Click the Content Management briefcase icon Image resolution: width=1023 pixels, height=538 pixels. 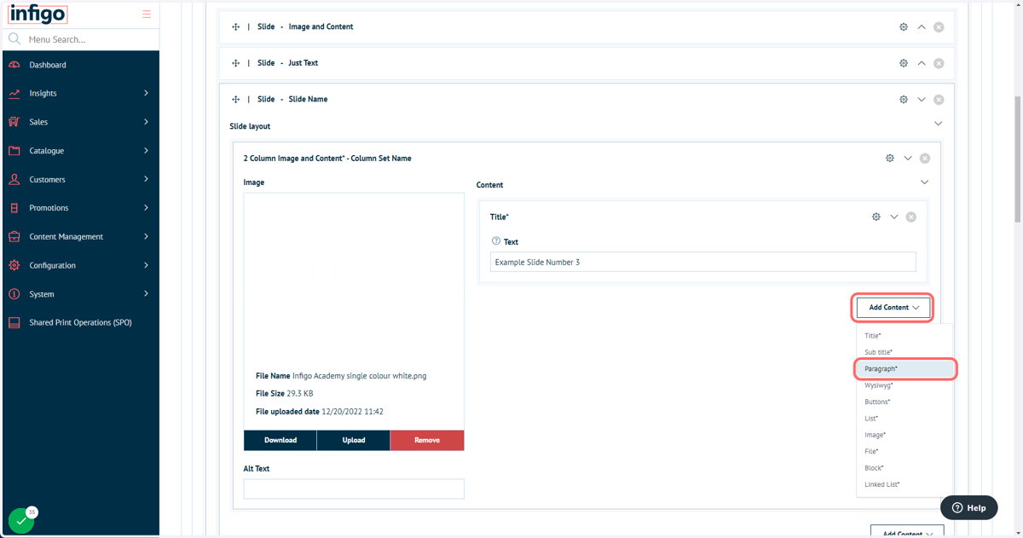14,237
